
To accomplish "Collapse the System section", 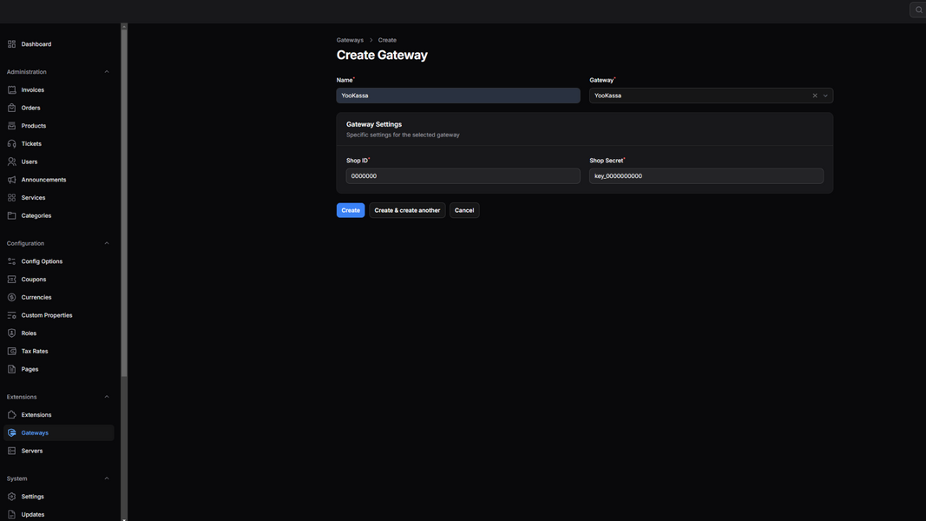I will [x=107, y=478].
